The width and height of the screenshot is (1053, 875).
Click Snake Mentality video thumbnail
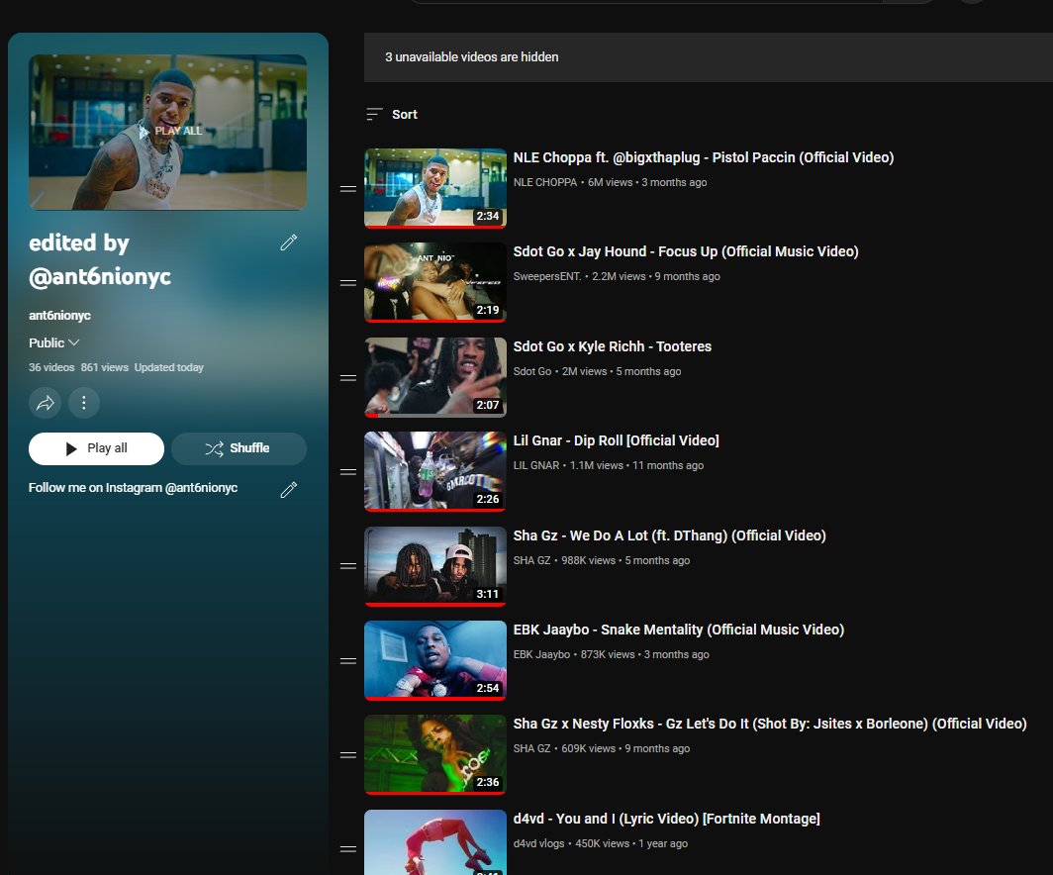[x=435, y=660]
